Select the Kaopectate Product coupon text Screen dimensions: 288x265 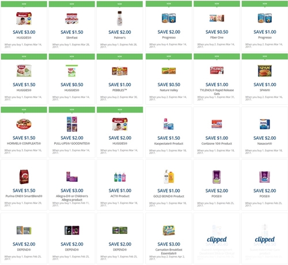pyautogui.click(x=169, y=144)
